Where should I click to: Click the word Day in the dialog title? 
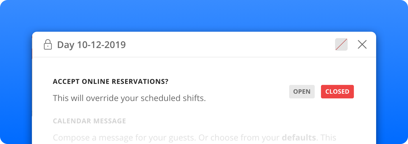[66, 45]
